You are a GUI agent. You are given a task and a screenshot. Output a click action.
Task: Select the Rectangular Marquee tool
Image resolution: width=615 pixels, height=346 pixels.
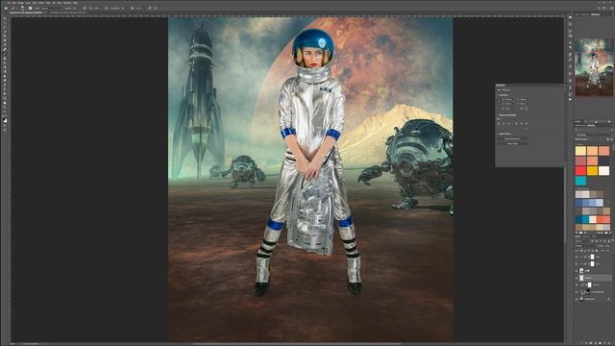point(5,23)
